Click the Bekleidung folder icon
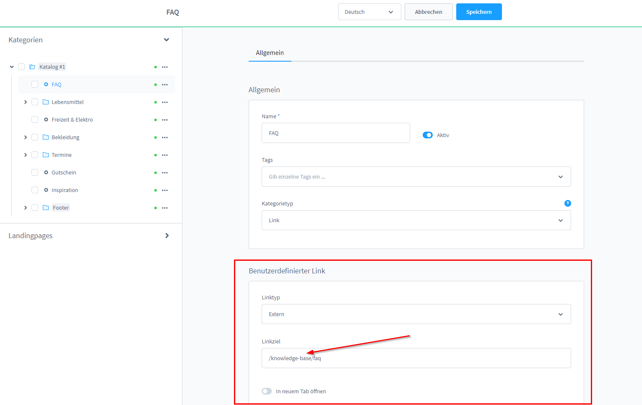The width and height of the screenshot is (642, 405). 46,137
